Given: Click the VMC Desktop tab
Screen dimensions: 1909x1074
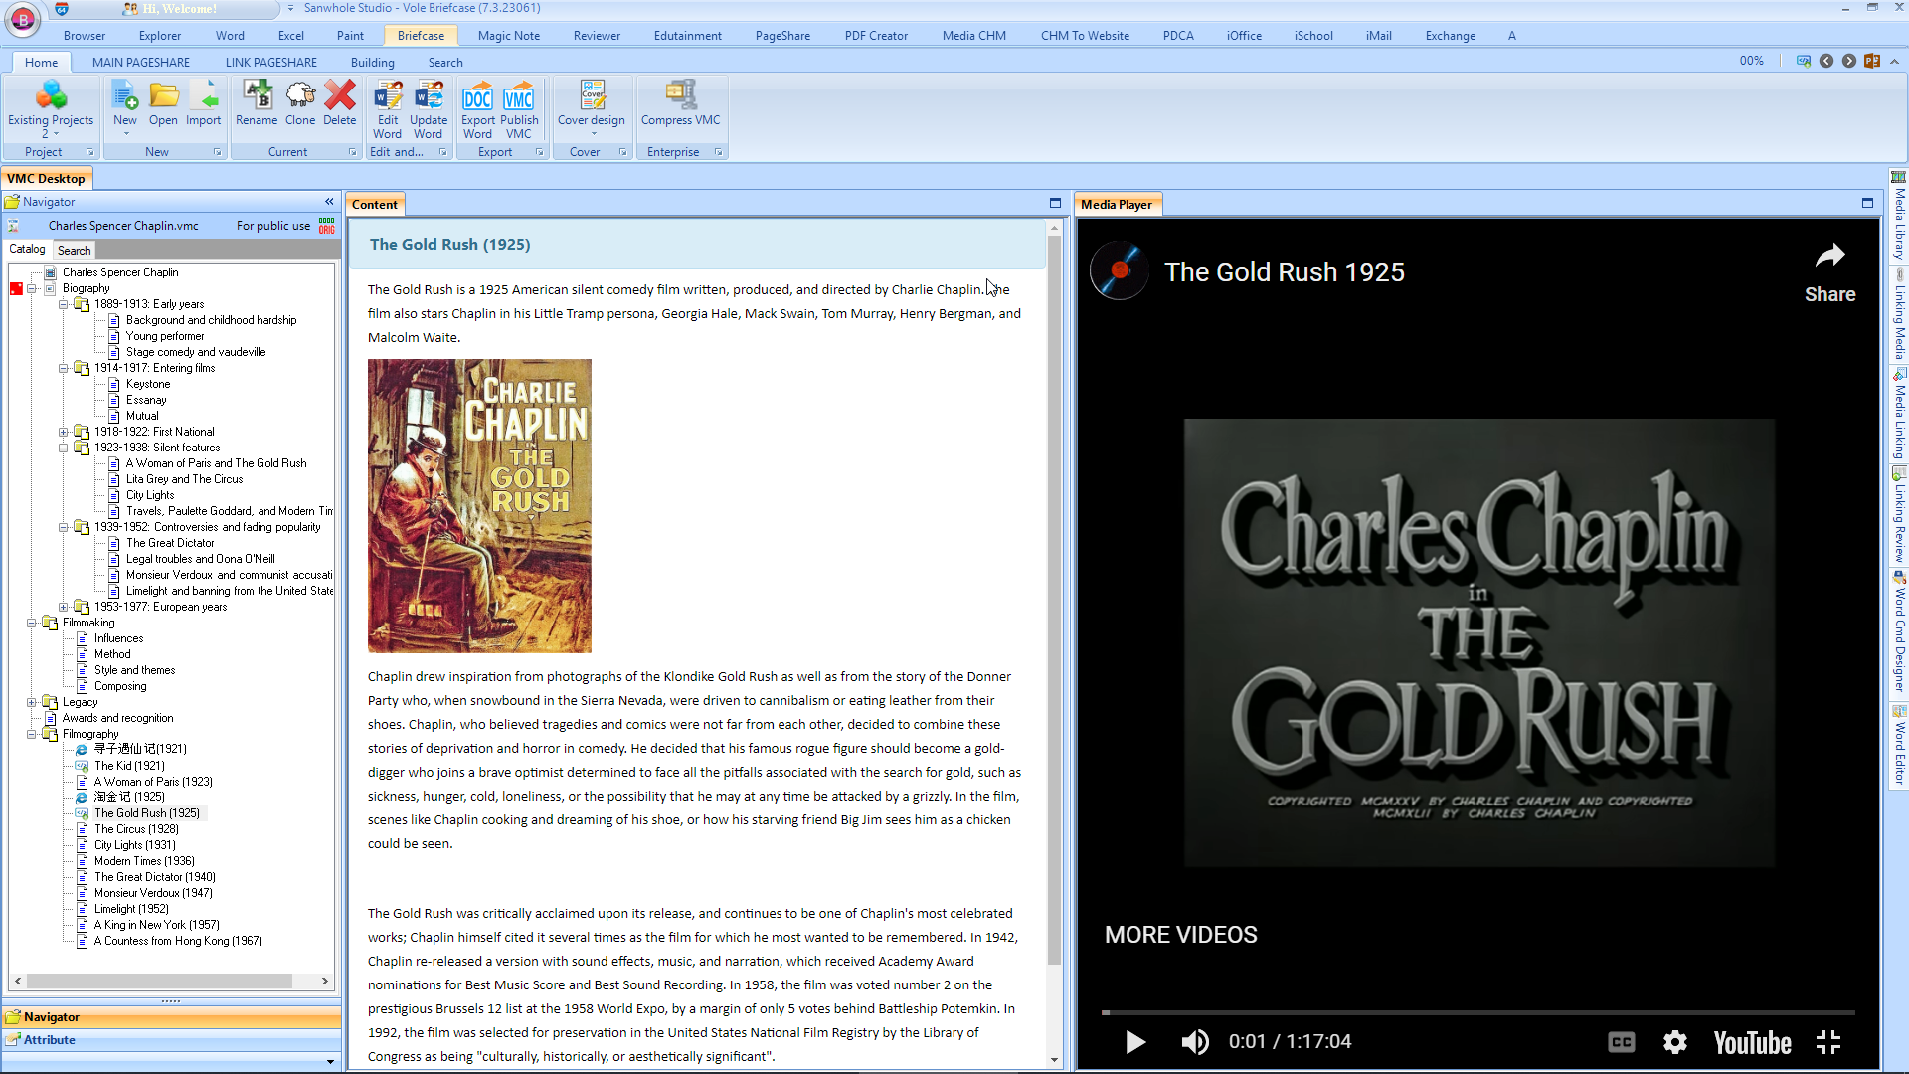Looking at the screenshot, I should click(46, 179).
